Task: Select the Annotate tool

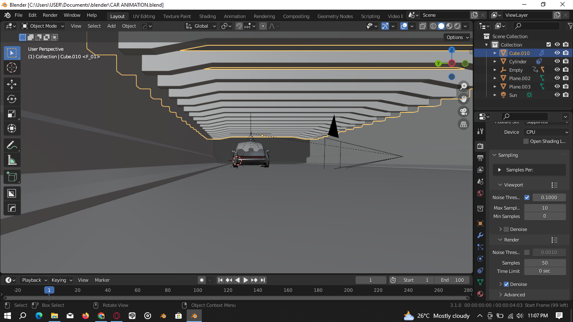Action: [12, 145]
